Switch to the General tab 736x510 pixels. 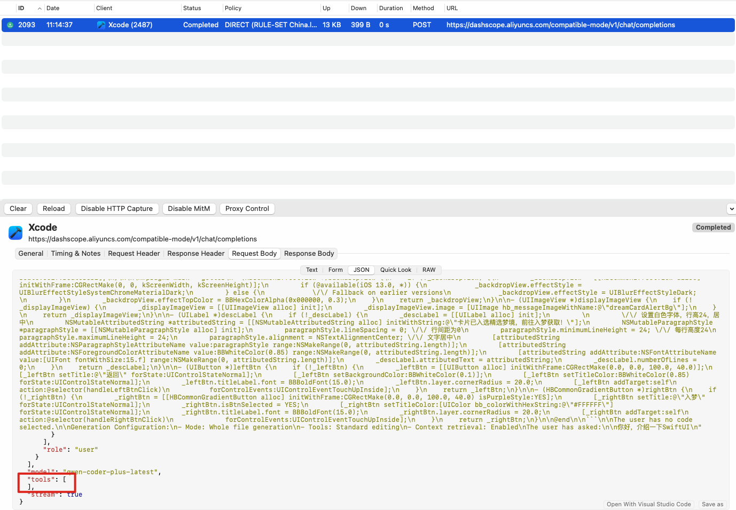click(31, 254)
